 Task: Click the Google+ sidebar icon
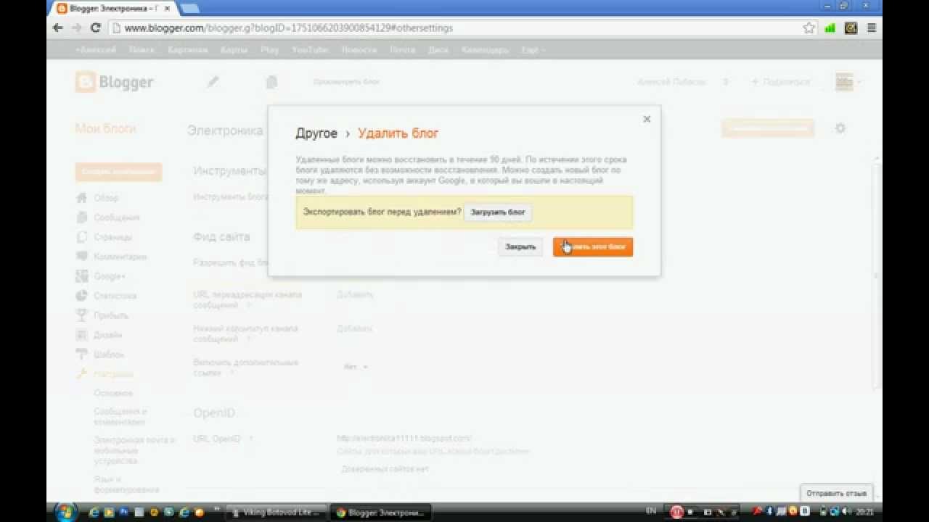[x=81, y=276]
